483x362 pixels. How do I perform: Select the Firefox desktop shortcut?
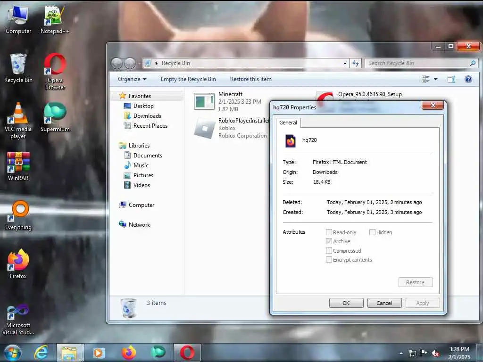pos(18,264)
